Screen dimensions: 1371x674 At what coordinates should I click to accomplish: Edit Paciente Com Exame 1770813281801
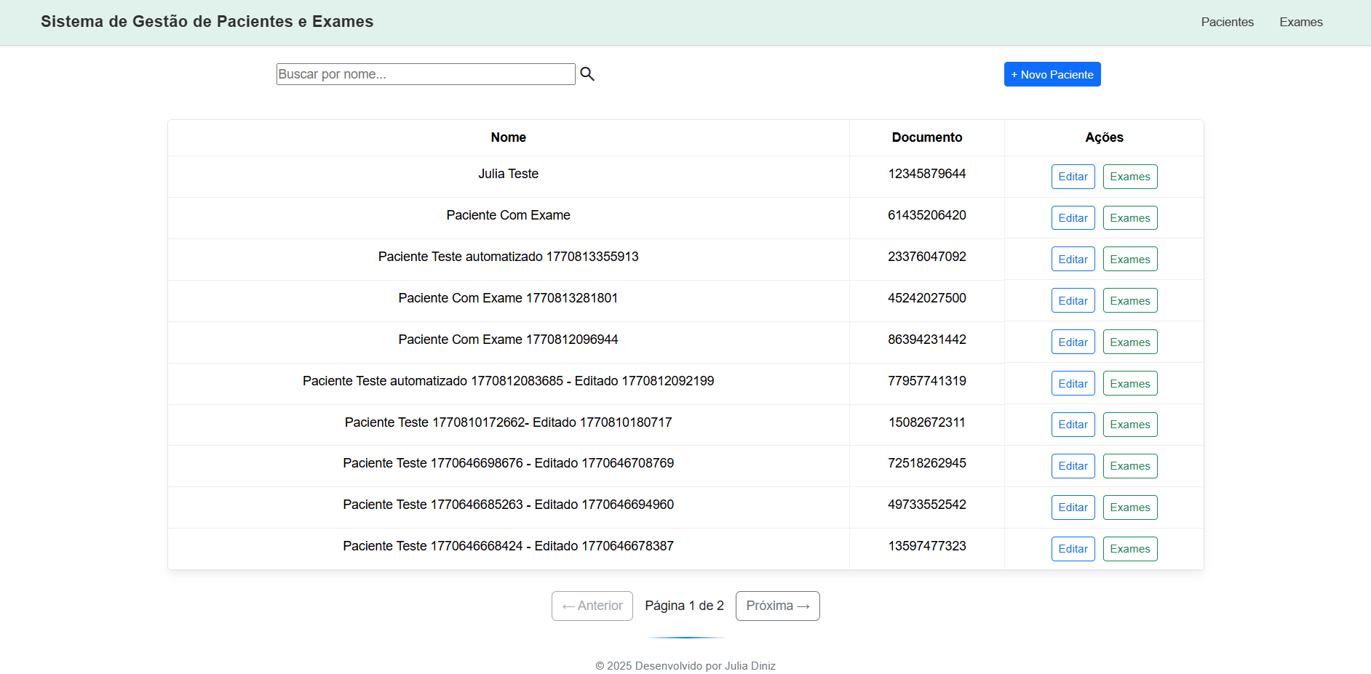point(1073,301)
